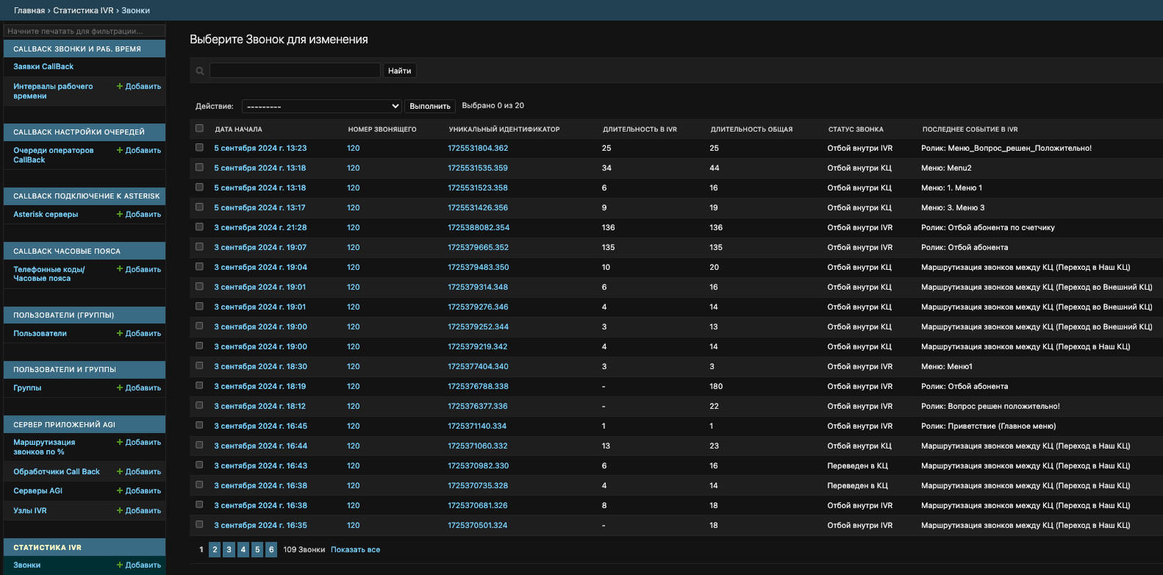Open page 3 in pagination
1163x575 pixels.
229,549
